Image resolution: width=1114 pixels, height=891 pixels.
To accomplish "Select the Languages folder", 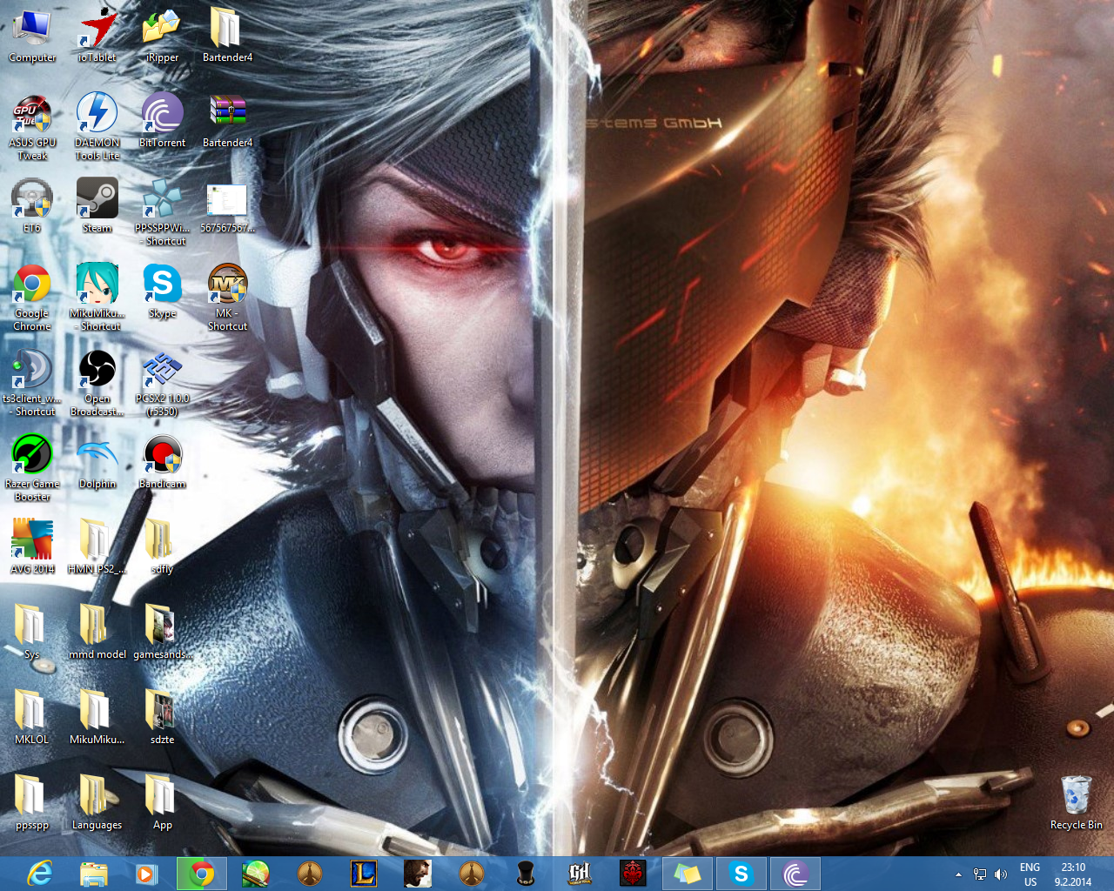I will pyautogui.click(x=97, y=802).
